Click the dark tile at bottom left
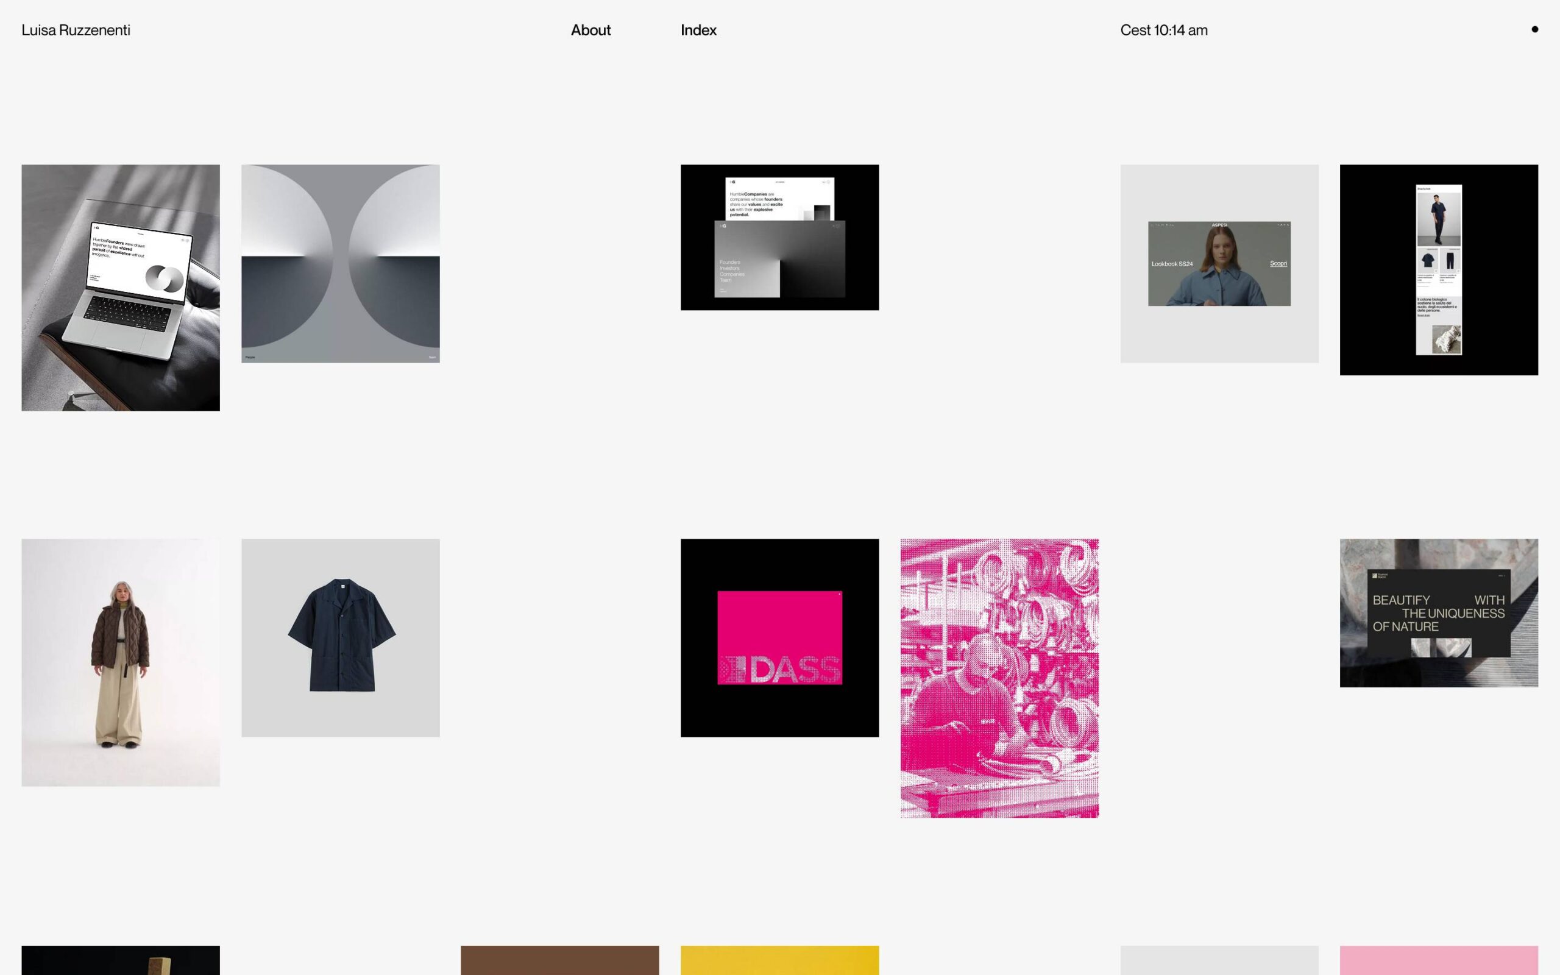Viewport: 1560px width, 975px height. [x=121, y=960]
